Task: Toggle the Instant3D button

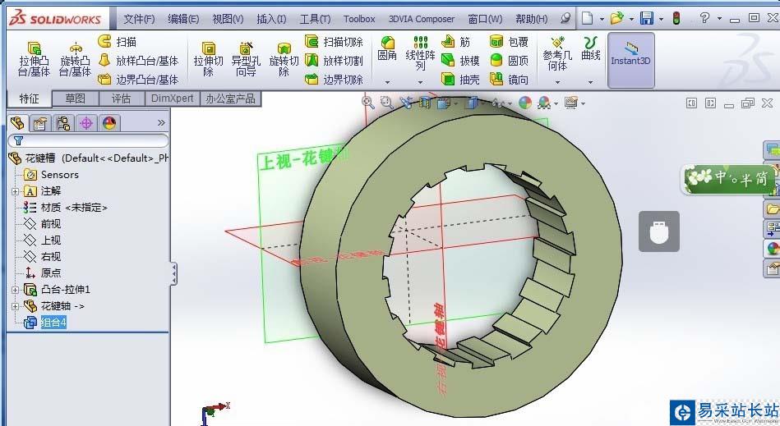Action: point(630,60)
